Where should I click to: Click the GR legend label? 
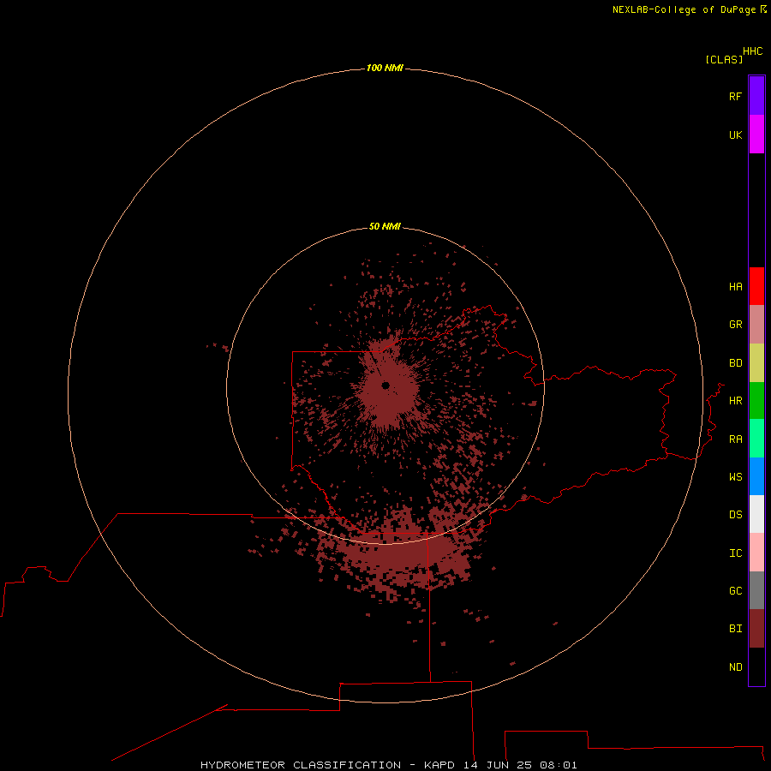click(x=736, y=325)
